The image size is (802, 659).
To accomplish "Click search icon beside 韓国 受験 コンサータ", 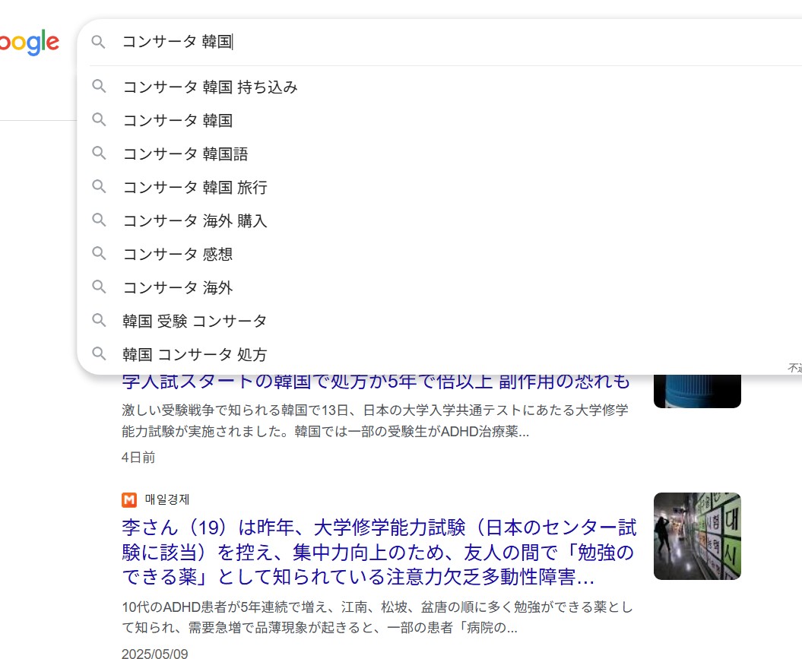I will pyautogui.click(x=98, y=321).
